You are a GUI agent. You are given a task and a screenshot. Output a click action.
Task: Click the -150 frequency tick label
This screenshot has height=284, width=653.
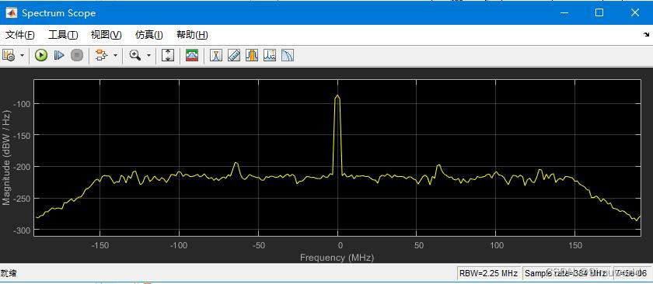100,245
